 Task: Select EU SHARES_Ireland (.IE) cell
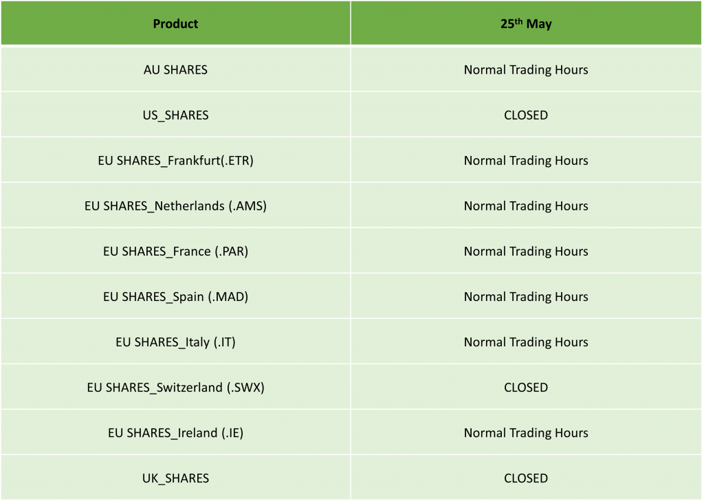pyautogui.click(x=175, y=432)
